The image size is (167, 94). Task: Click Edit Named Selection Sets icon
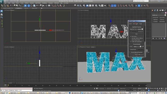(64, 5)
